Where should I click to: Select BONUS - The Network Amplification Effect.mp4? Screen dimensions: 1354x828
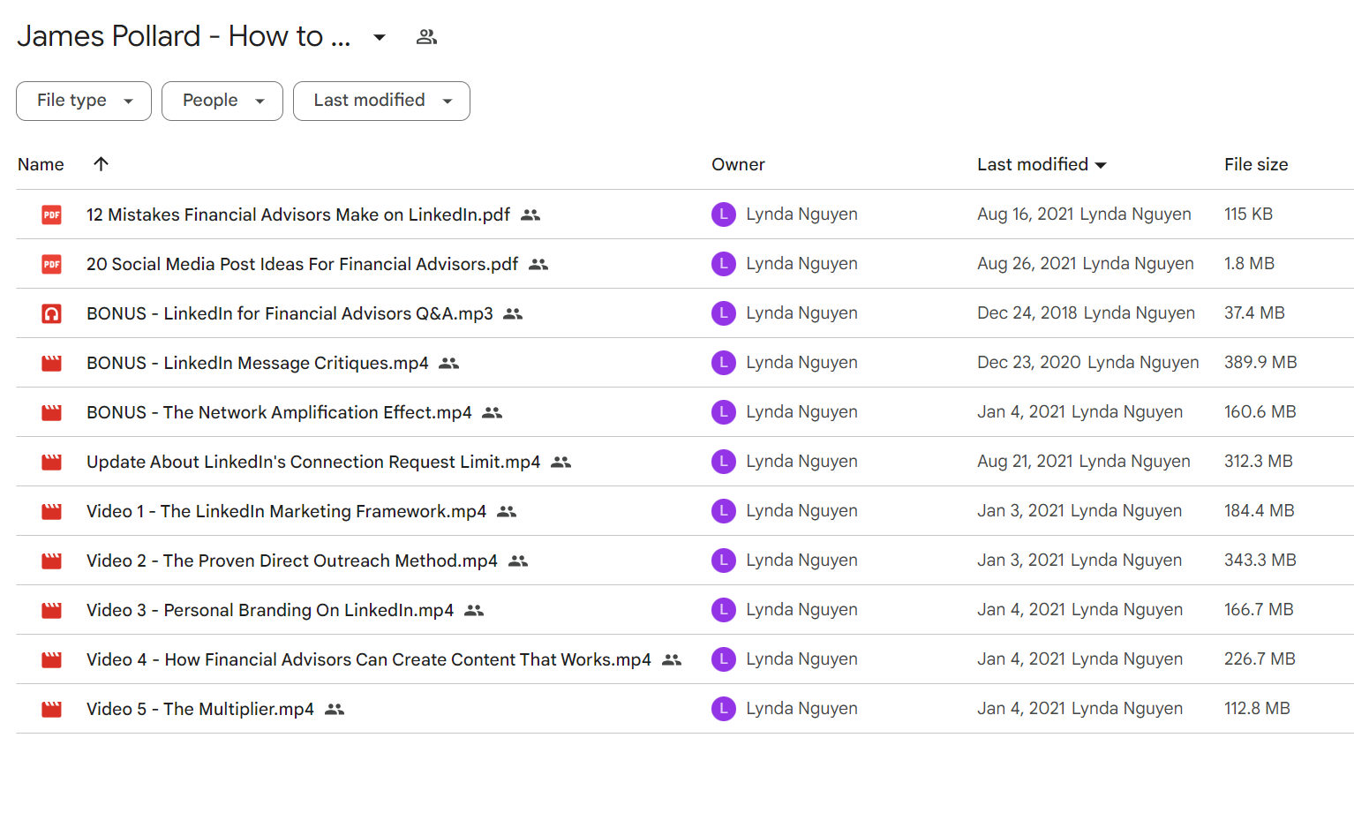279,412
